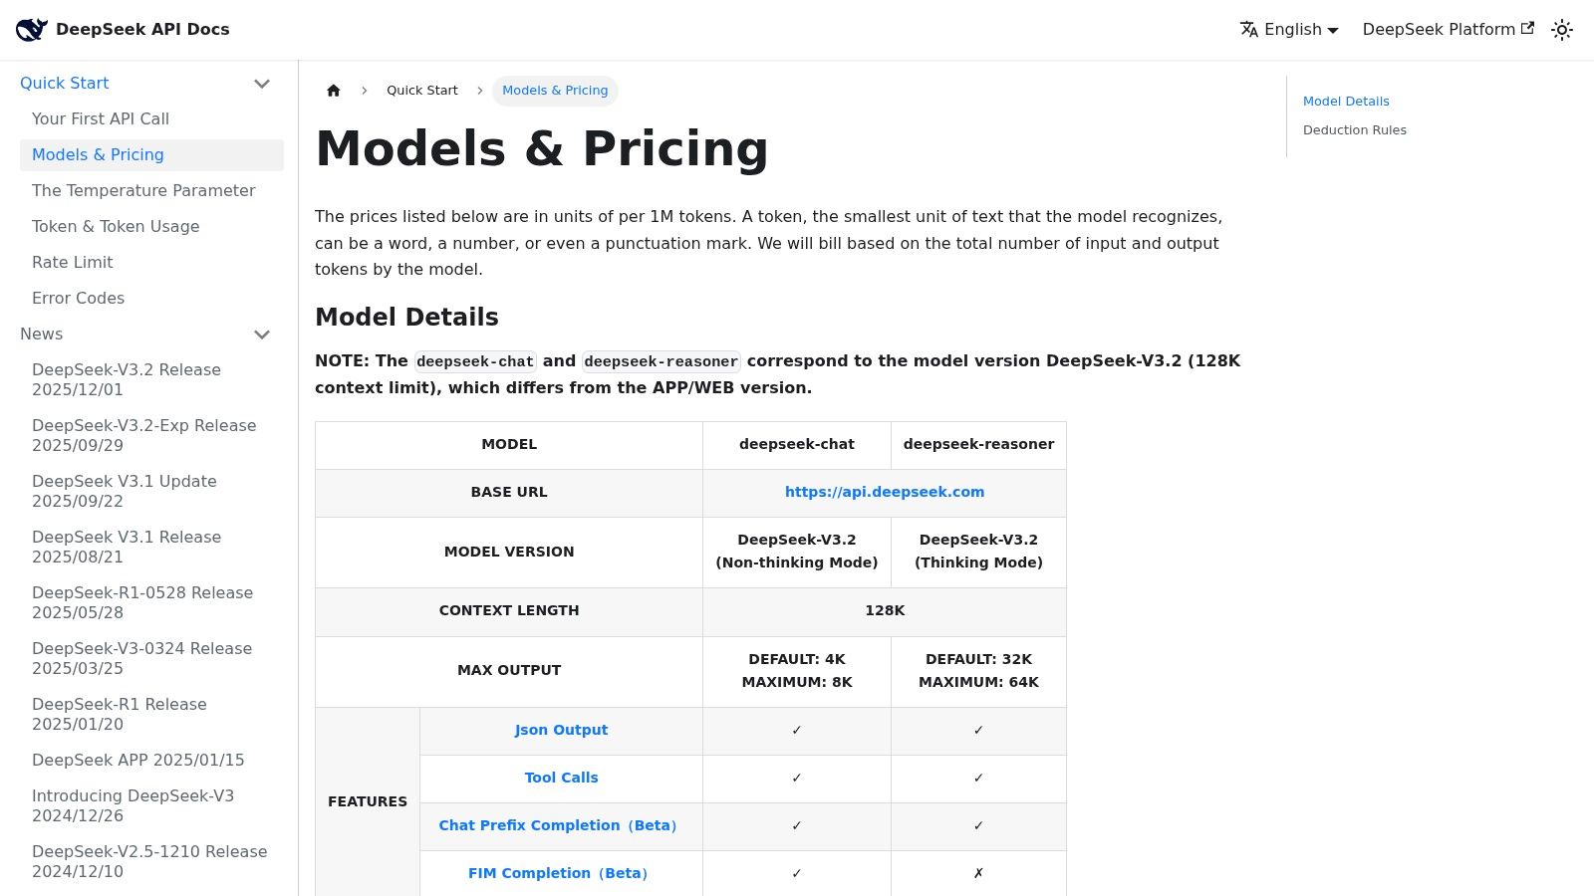Select the Quick Start sidebar category
Screen dimensions: 1594x896
65,84
